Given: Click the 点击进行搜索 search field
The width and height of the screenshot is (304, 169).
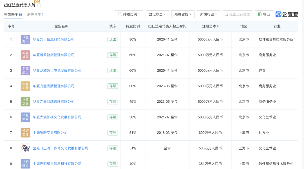Looking at the screenshot, I should 238,14.
